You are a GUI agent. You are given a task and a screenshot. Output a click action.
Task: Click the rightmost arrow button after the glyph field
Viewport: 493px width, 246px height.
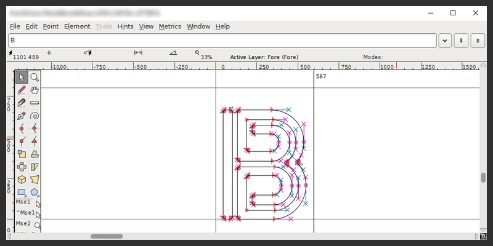tap(478, 41)
